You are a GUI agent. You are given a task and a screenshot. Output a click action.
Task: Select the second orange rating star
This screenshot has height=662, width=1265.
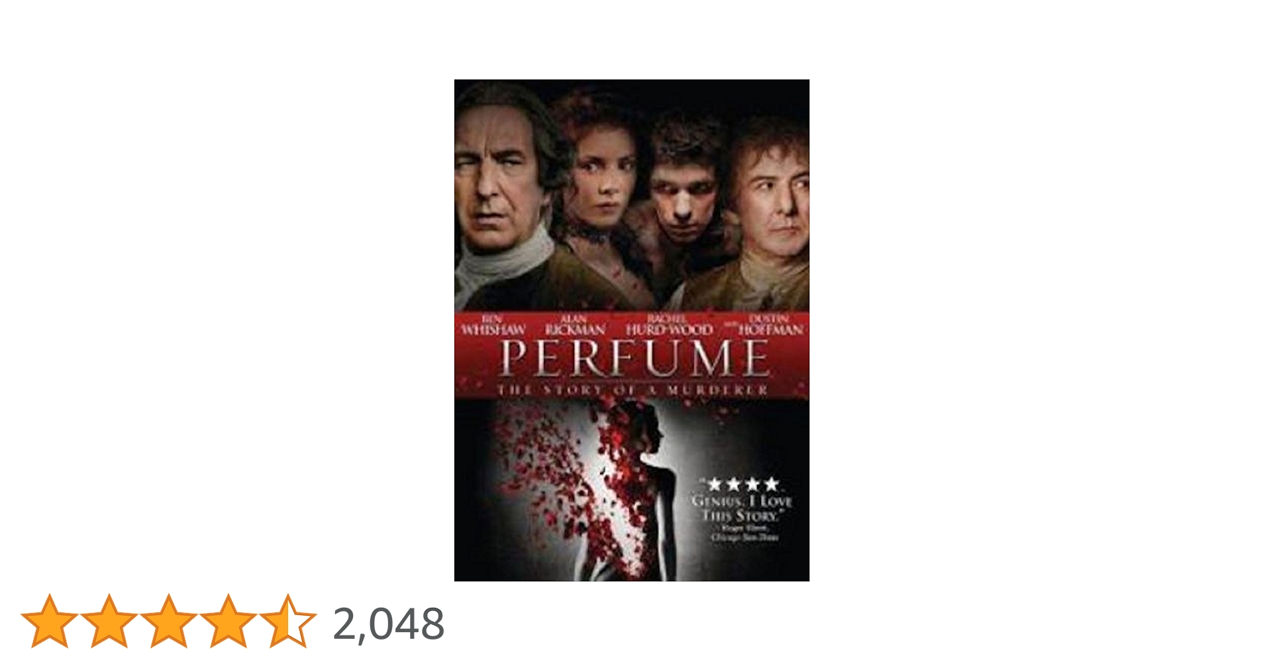tap(109, 621)
